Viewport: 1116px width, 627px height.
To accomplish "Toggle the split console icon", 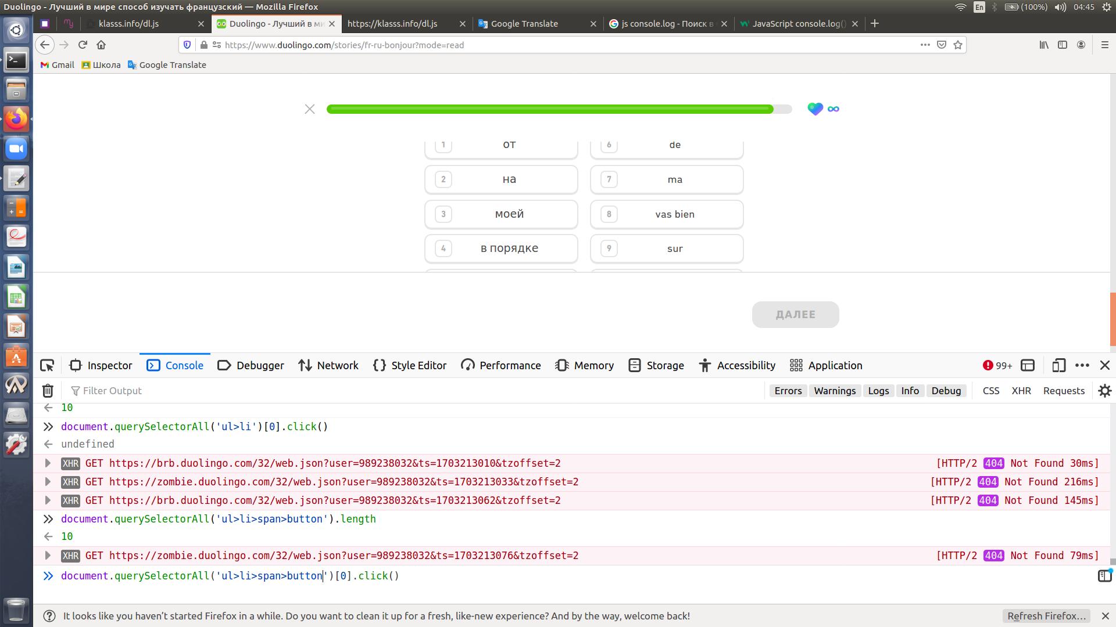I will coord(1028,365).
